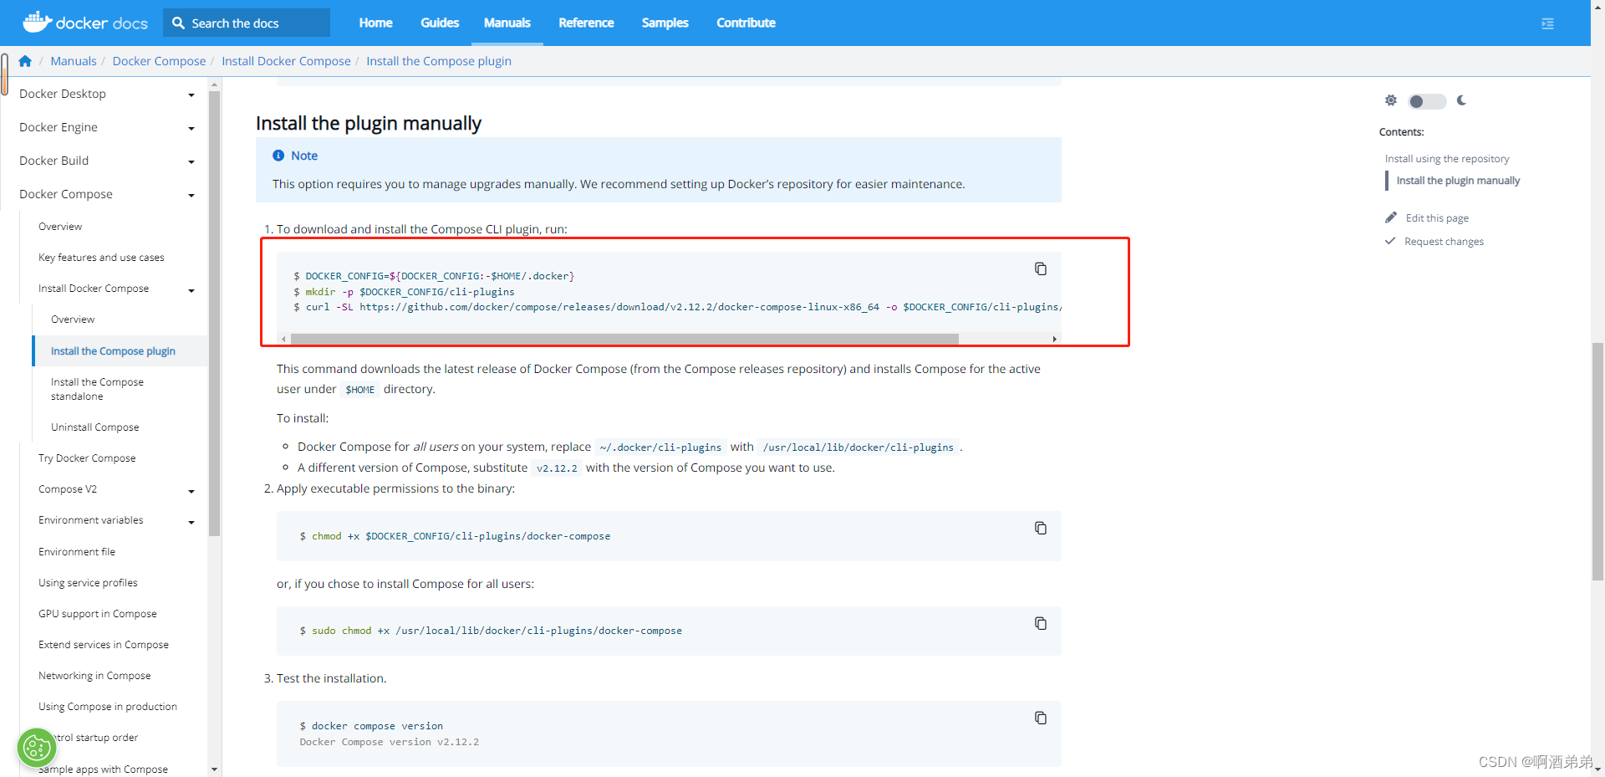Screen dimensions: 1605x777
Task: Click the v2.12.2 inline code text
Action: pyautogui.click(x=557, y=468)
